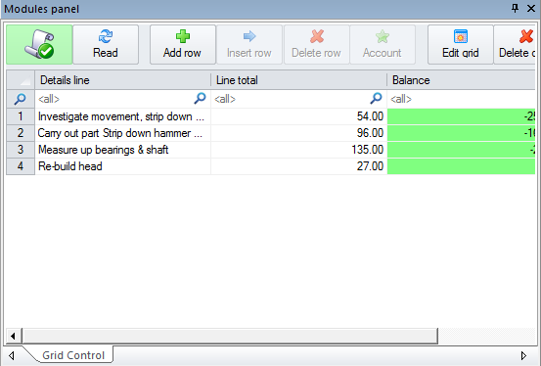Click the Details line column header

[123, 80]
